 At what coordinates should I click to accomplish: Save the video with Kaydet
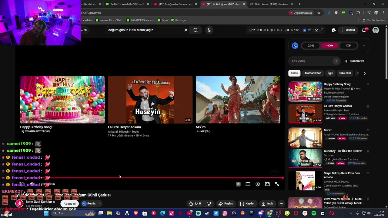[247, 204]
